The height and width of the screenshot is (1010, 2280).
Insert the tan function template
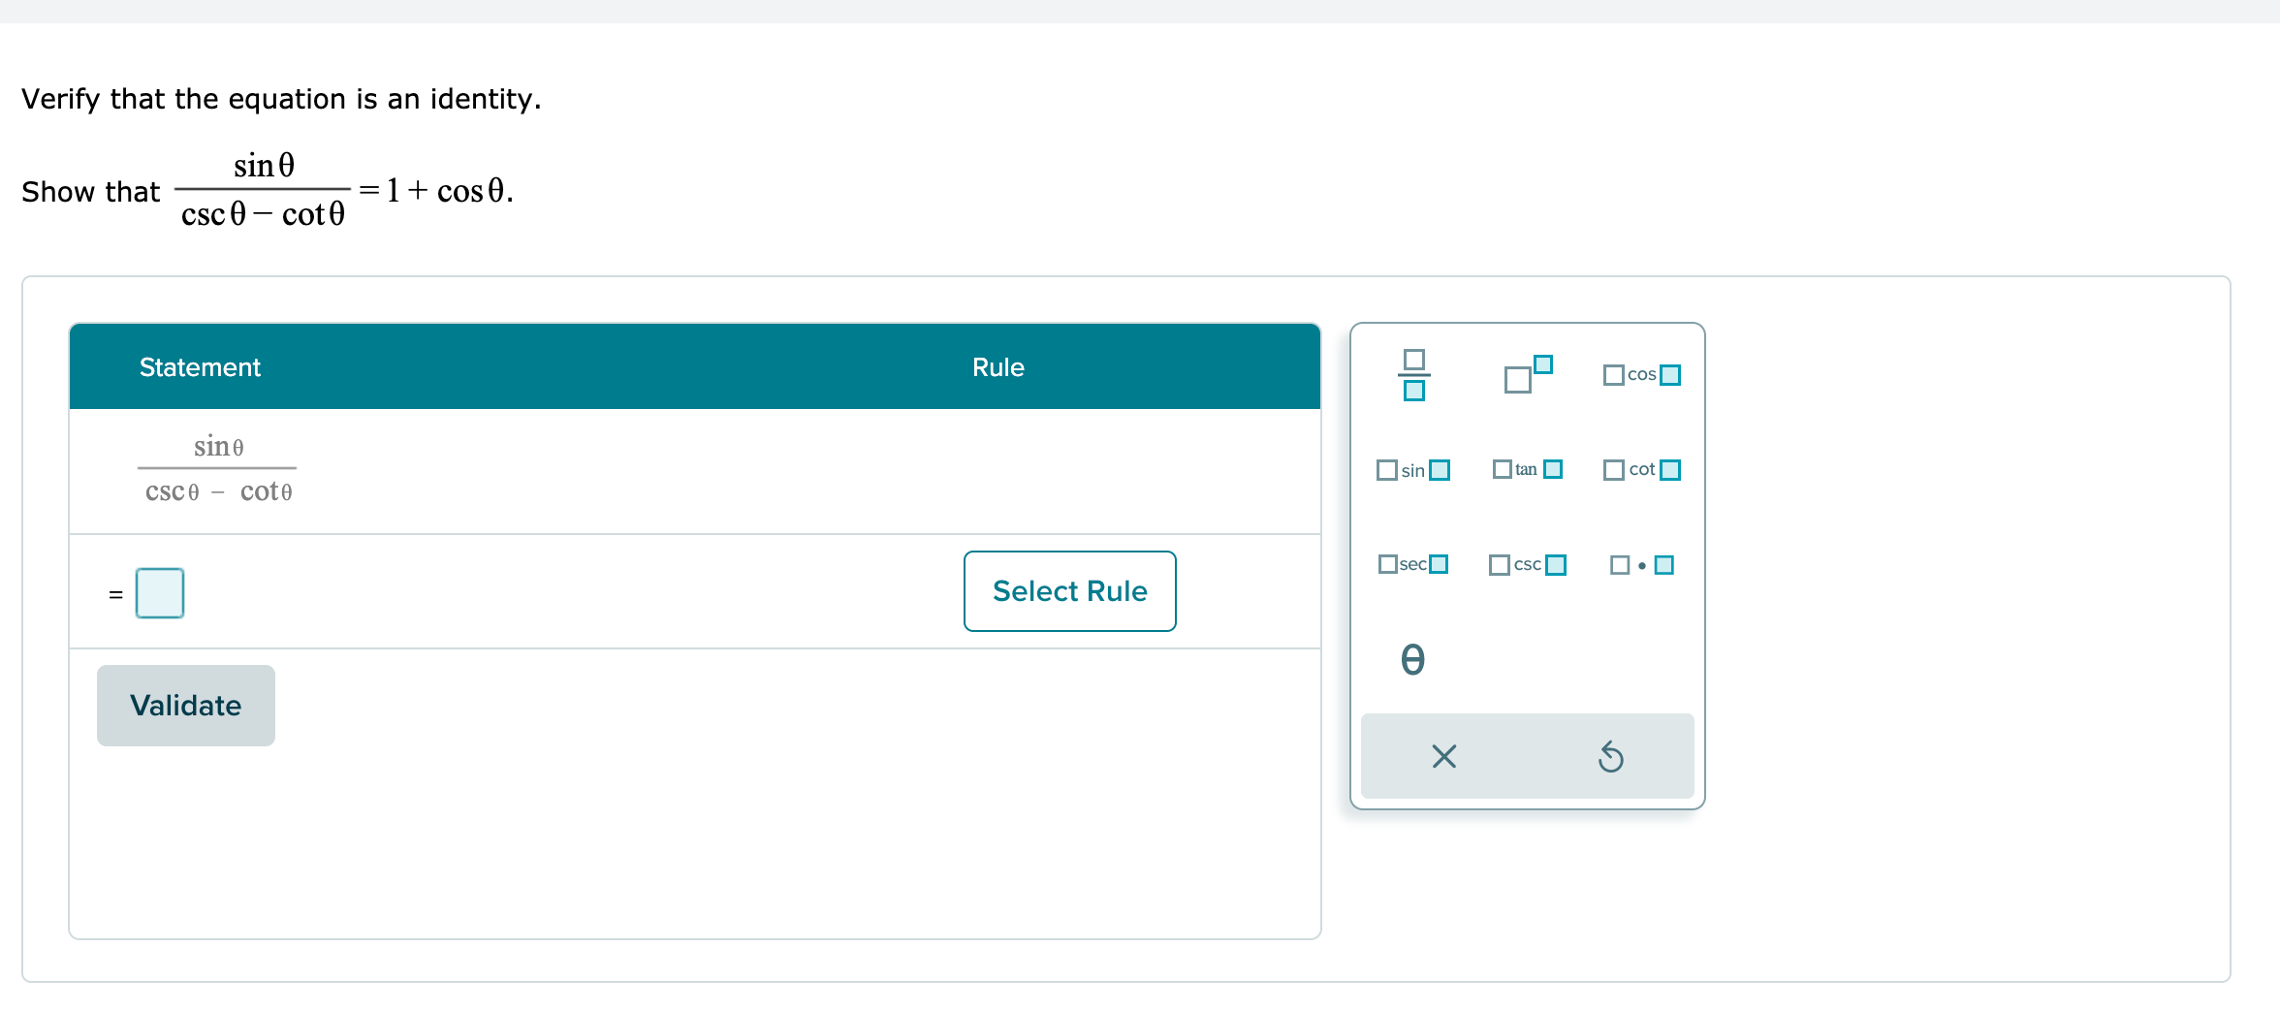(1528, 469)
